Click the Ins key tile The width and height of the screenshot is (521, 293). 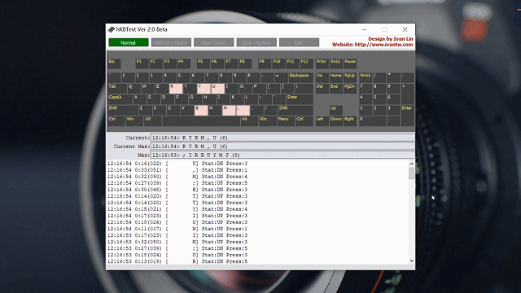click(x=322, y=77)
